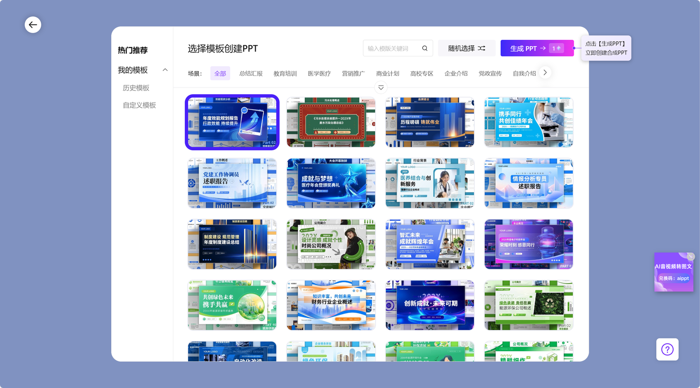
Task: Switch to the 医学医疗 scene tab
Action: (x=318, y=73)
